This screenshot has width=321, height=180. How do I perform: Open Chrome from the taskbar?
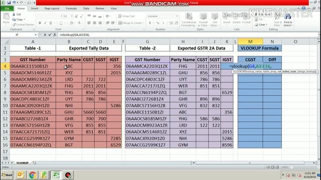point(32,175)
